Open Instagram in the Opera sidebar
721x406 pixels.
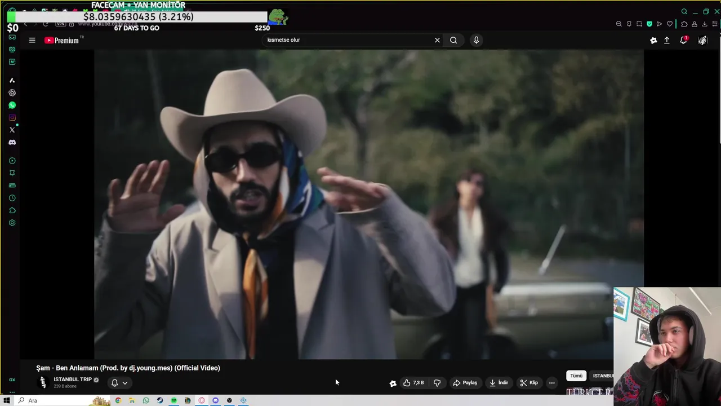12,118
